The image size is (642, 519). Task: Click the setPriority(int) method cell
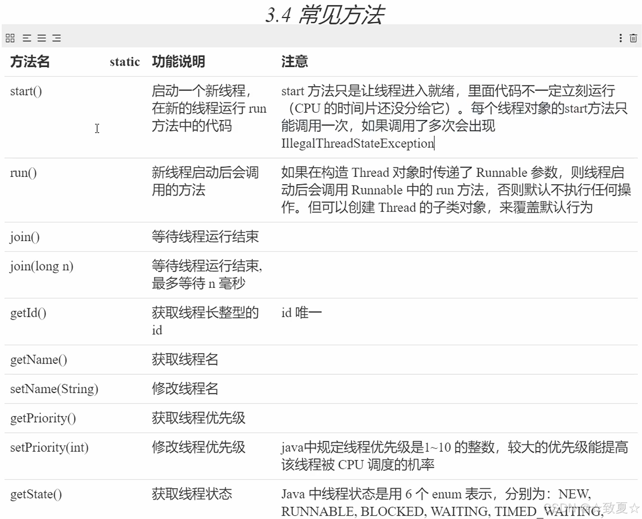(x=49, y=447)
